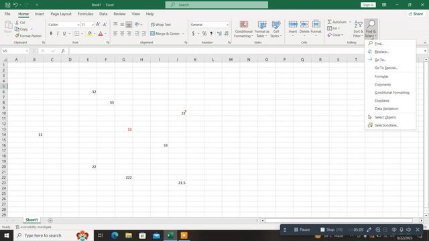Toggle Top Align
Screen dimensions: 429x241
(x=115, y=24)
